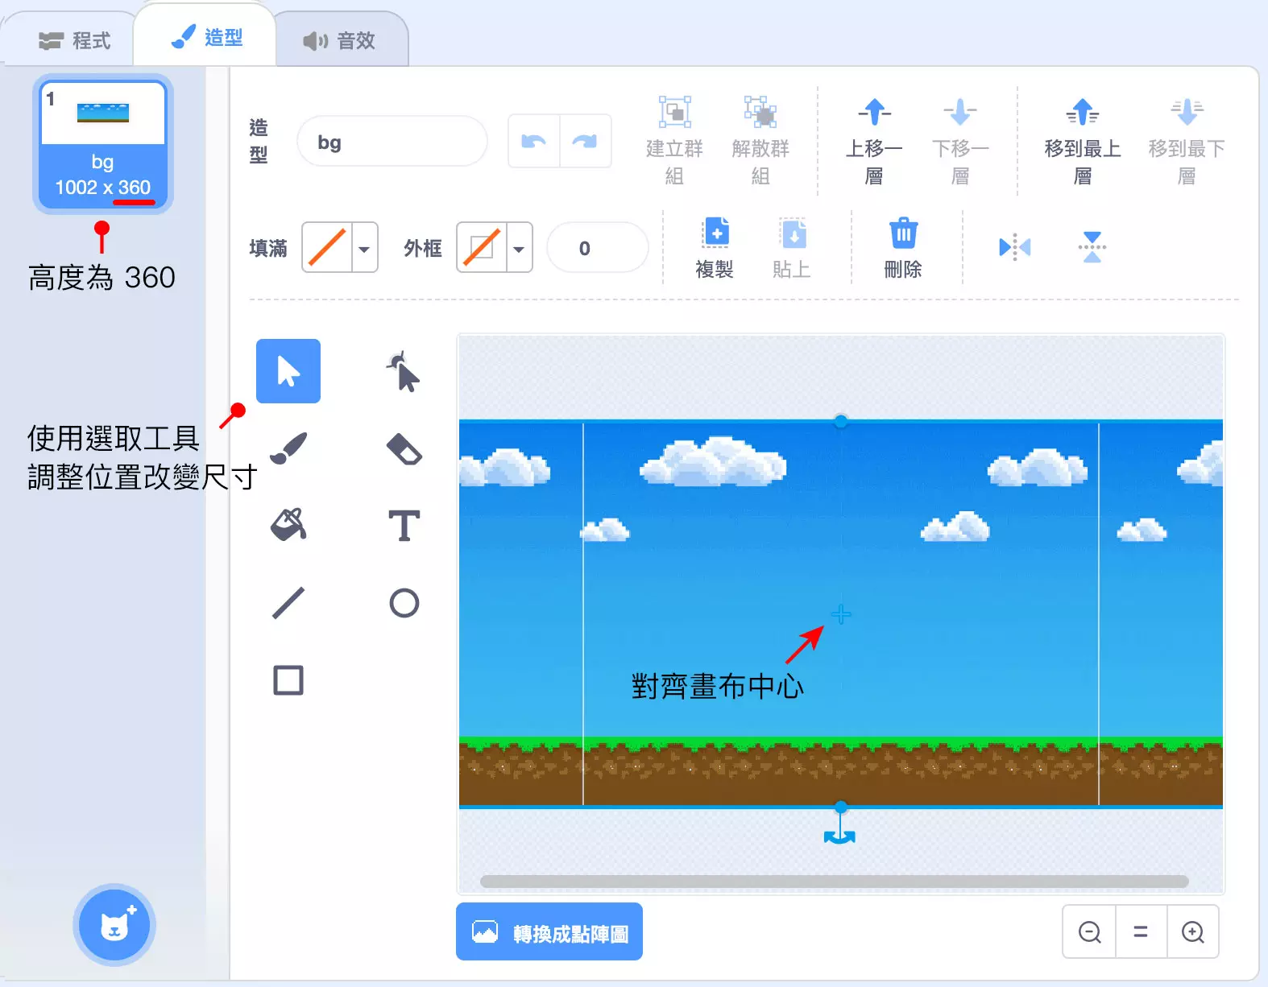Switch to the Code (程式) tab
Viewport: 1268px width, 987px height.
coord(74,40)
